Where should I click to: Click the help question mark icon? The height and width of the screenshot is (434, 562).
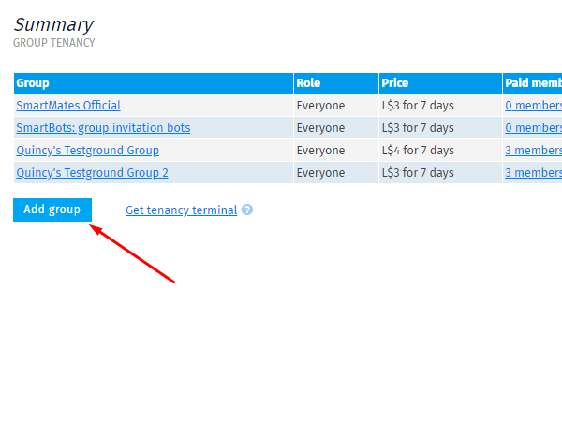point(247,210)
